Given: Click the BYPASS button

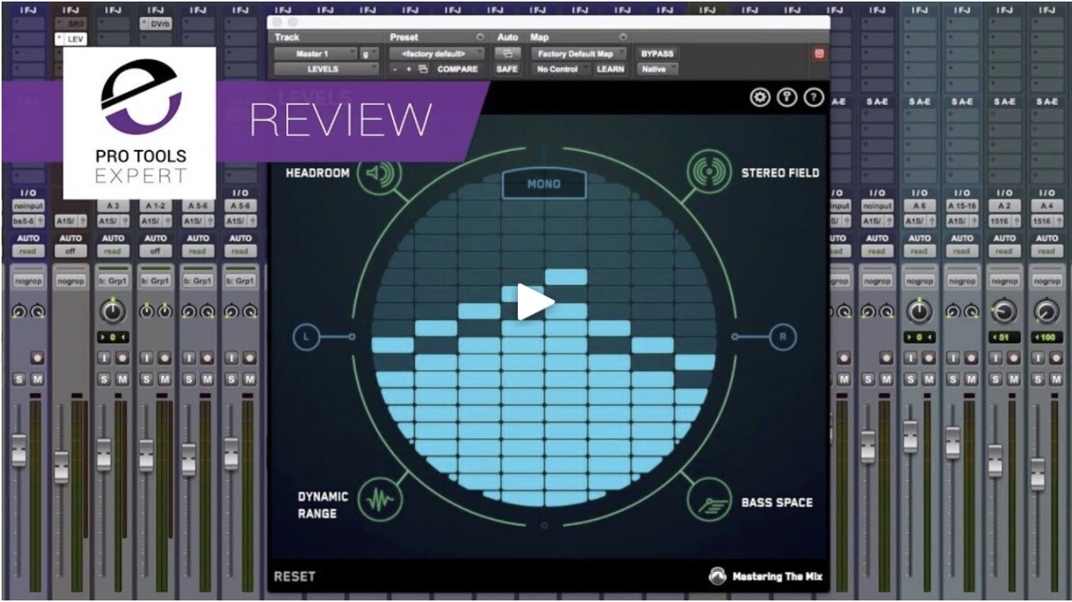Looking at the screenshot, I should [x=658, y=54].
